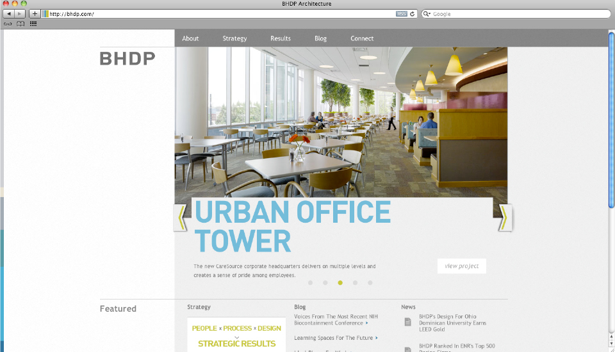Open the Strategy navigation item
Image resolution: width=615 pixels, height=352 pixels.
234,38
